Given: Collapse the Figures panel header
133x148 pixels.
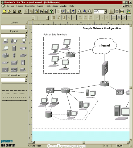Looking at the screenshot, I should [x=14, y=31].
